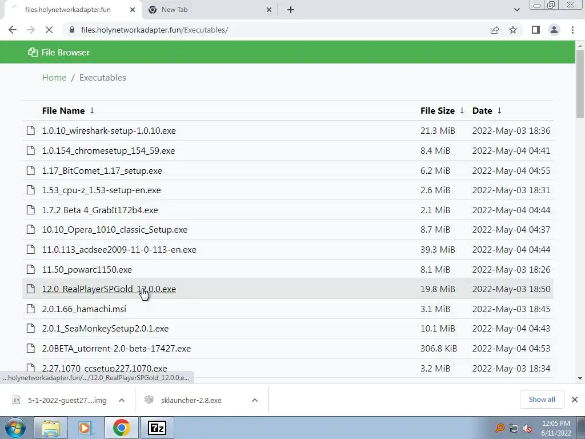This screenshot has height=439, width=585.
Task: Download 12.0_RealPlayerSPGold_12.0.0.exe
Action: pos(109,289)
